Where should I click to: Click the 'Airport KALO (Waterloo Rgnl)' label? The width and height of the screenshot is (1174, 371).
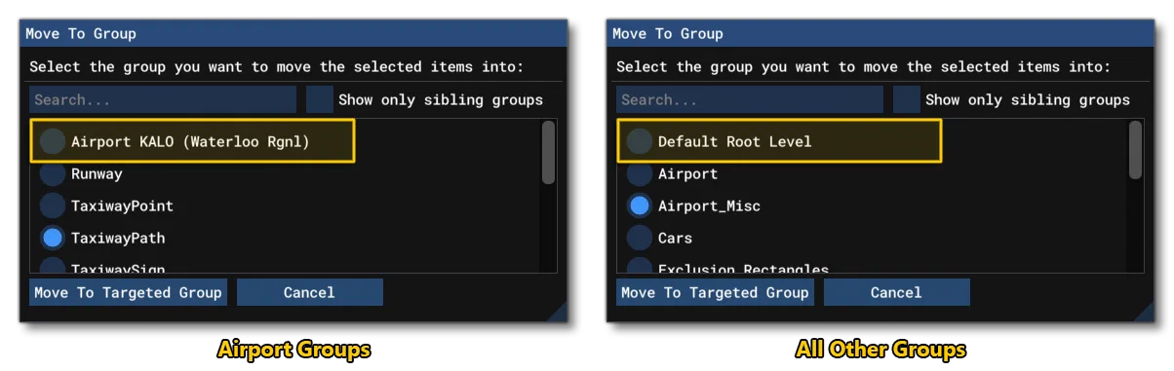point(190,141)
